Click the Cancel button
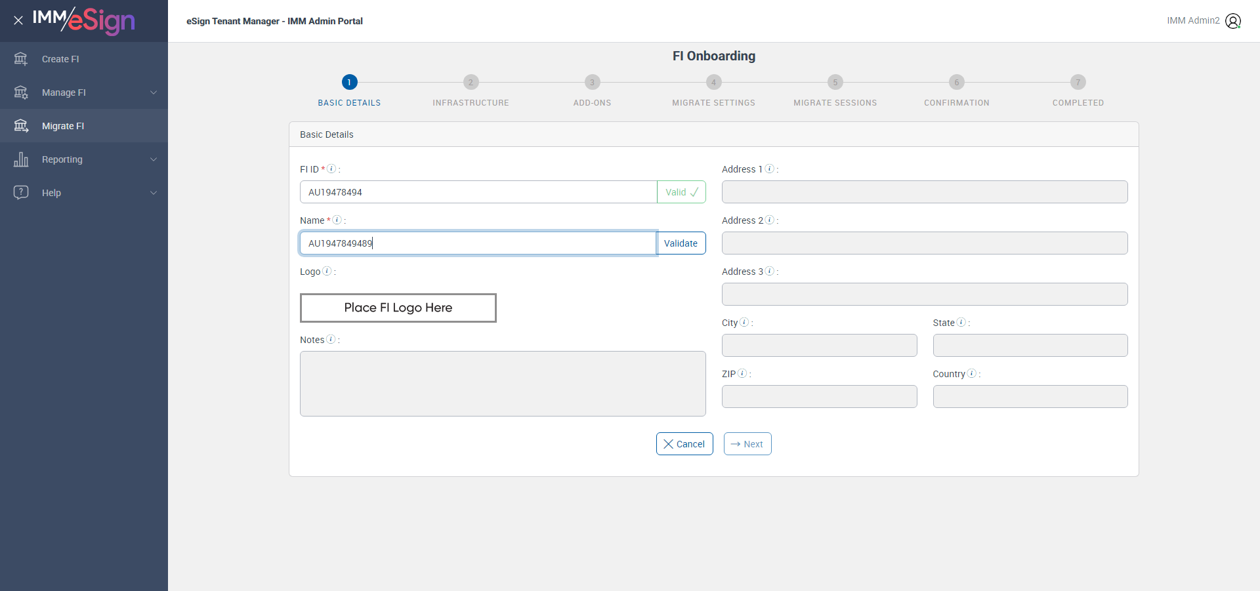Image resolution: width=1260 pixels, height=591 pixels. click(684, 444)
